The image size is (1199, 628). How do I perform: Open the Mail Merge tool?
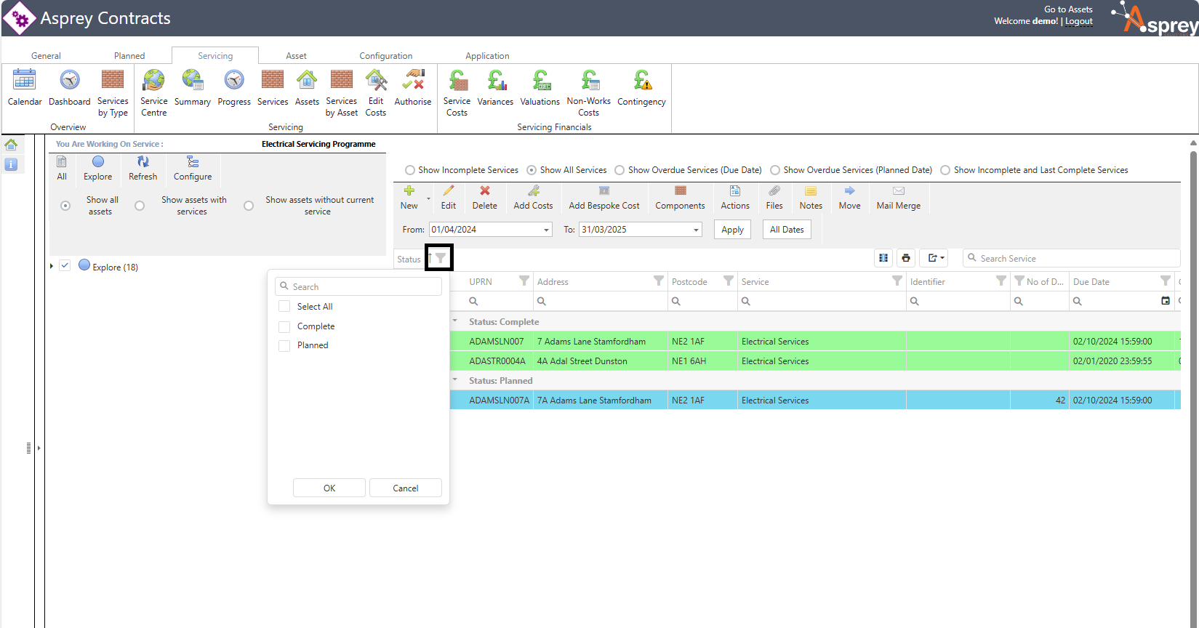tap(898, 191)
